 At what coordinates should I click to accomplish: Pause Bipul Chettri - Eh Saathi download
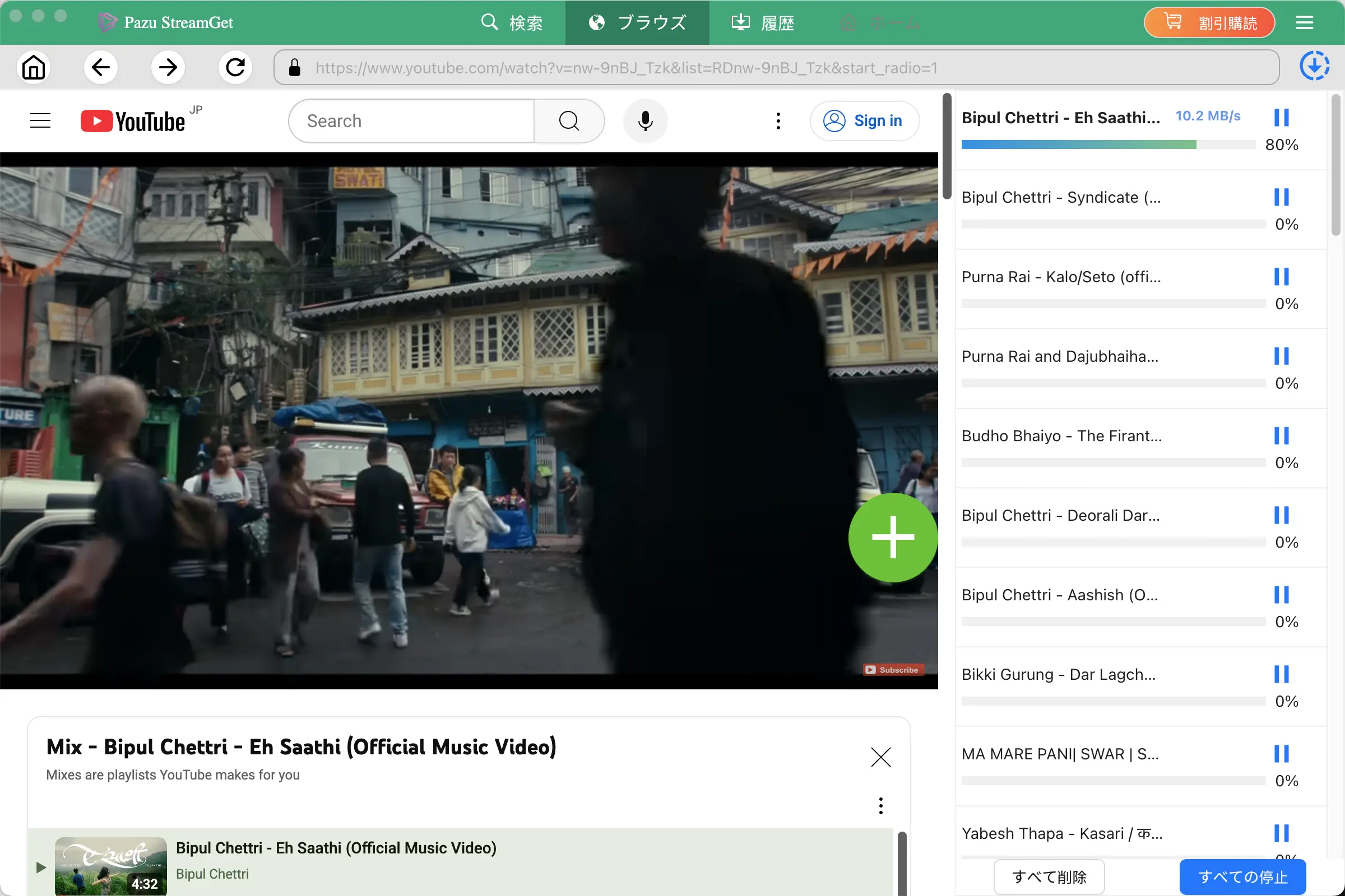pyautogui.click(x=1282, y=118)
